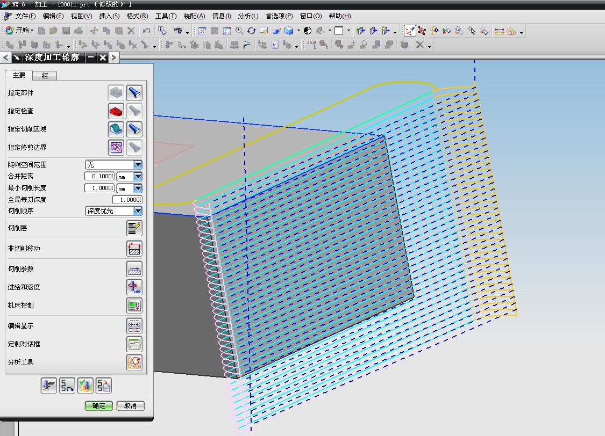Click the Open folder icon in toolbar
605x436 pixels.
pyautogui.click(x=54, y=31)
